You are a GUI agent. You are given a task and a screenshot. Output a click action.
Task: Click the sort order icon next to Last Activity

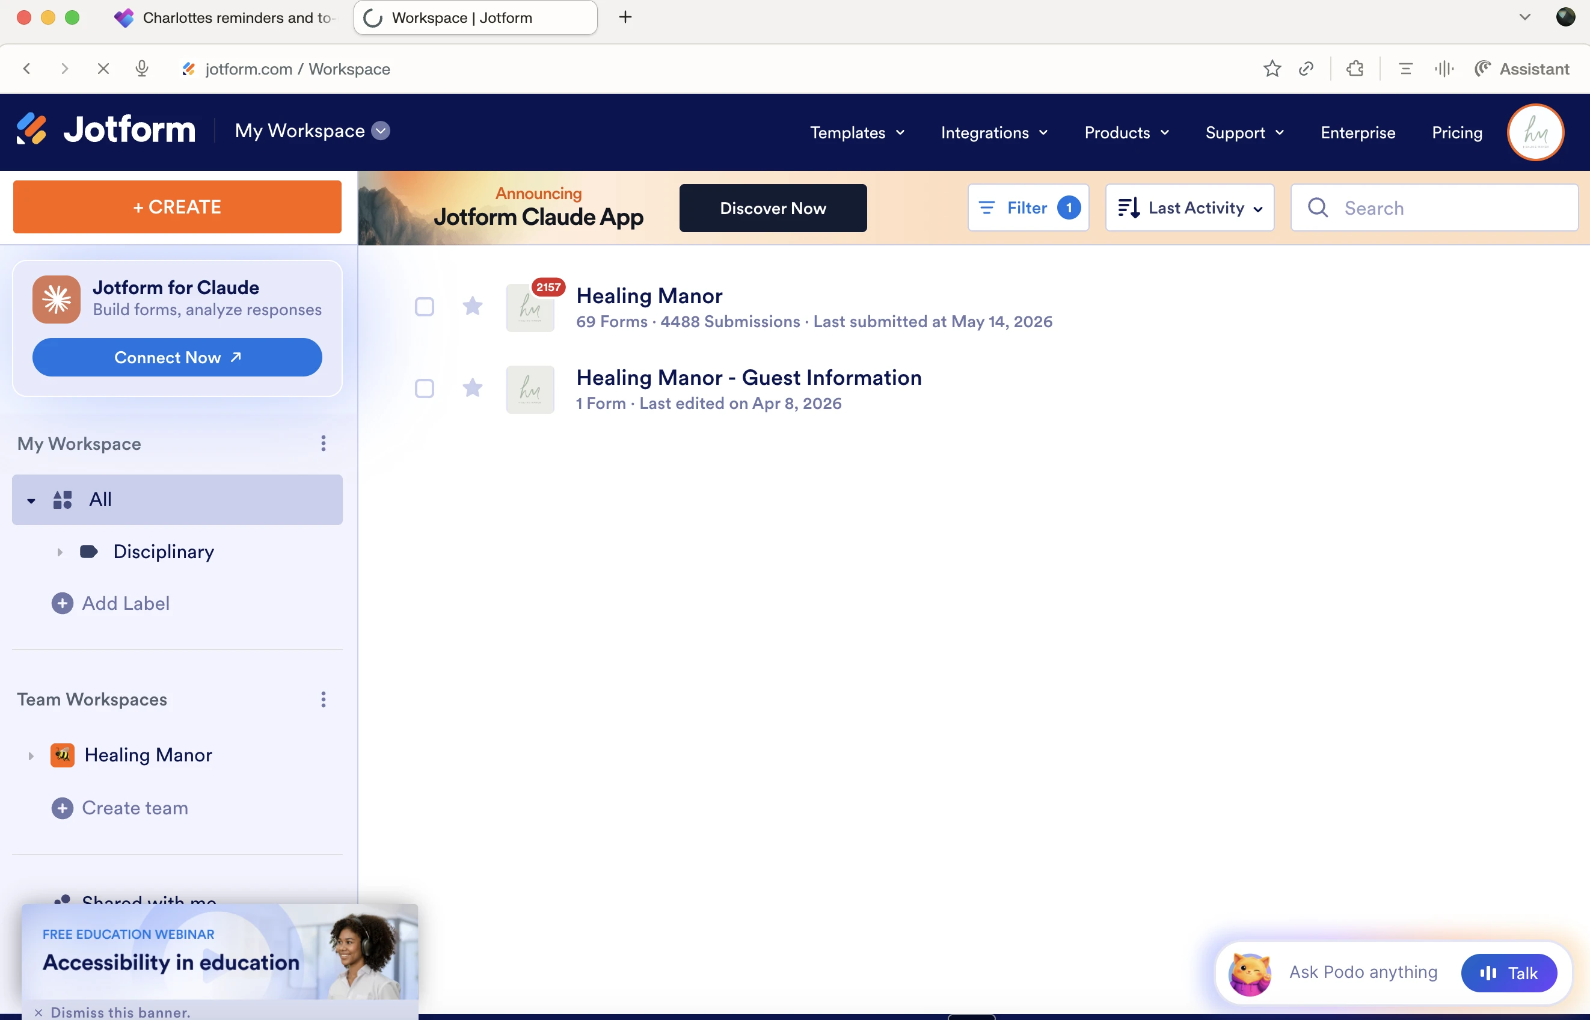[1128, 207]
